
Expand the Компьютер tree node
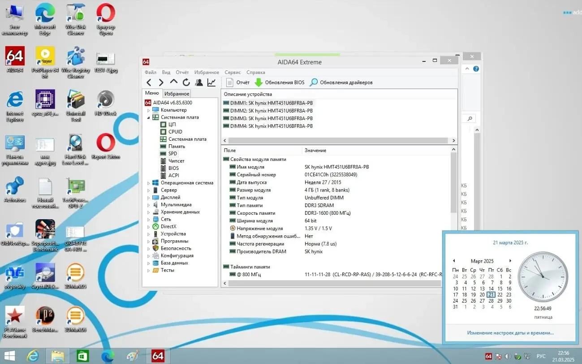[149, 110]
